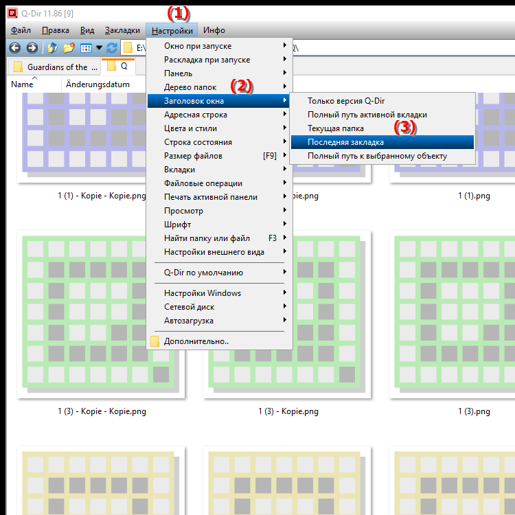Click the Forward navigation arrow
The image size is (515, 515).
point(32,48)
